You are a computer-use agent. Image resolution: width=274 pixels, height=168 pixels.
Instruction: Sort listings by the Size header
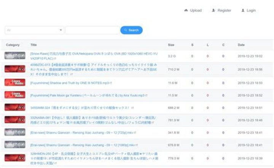point(171,45)
